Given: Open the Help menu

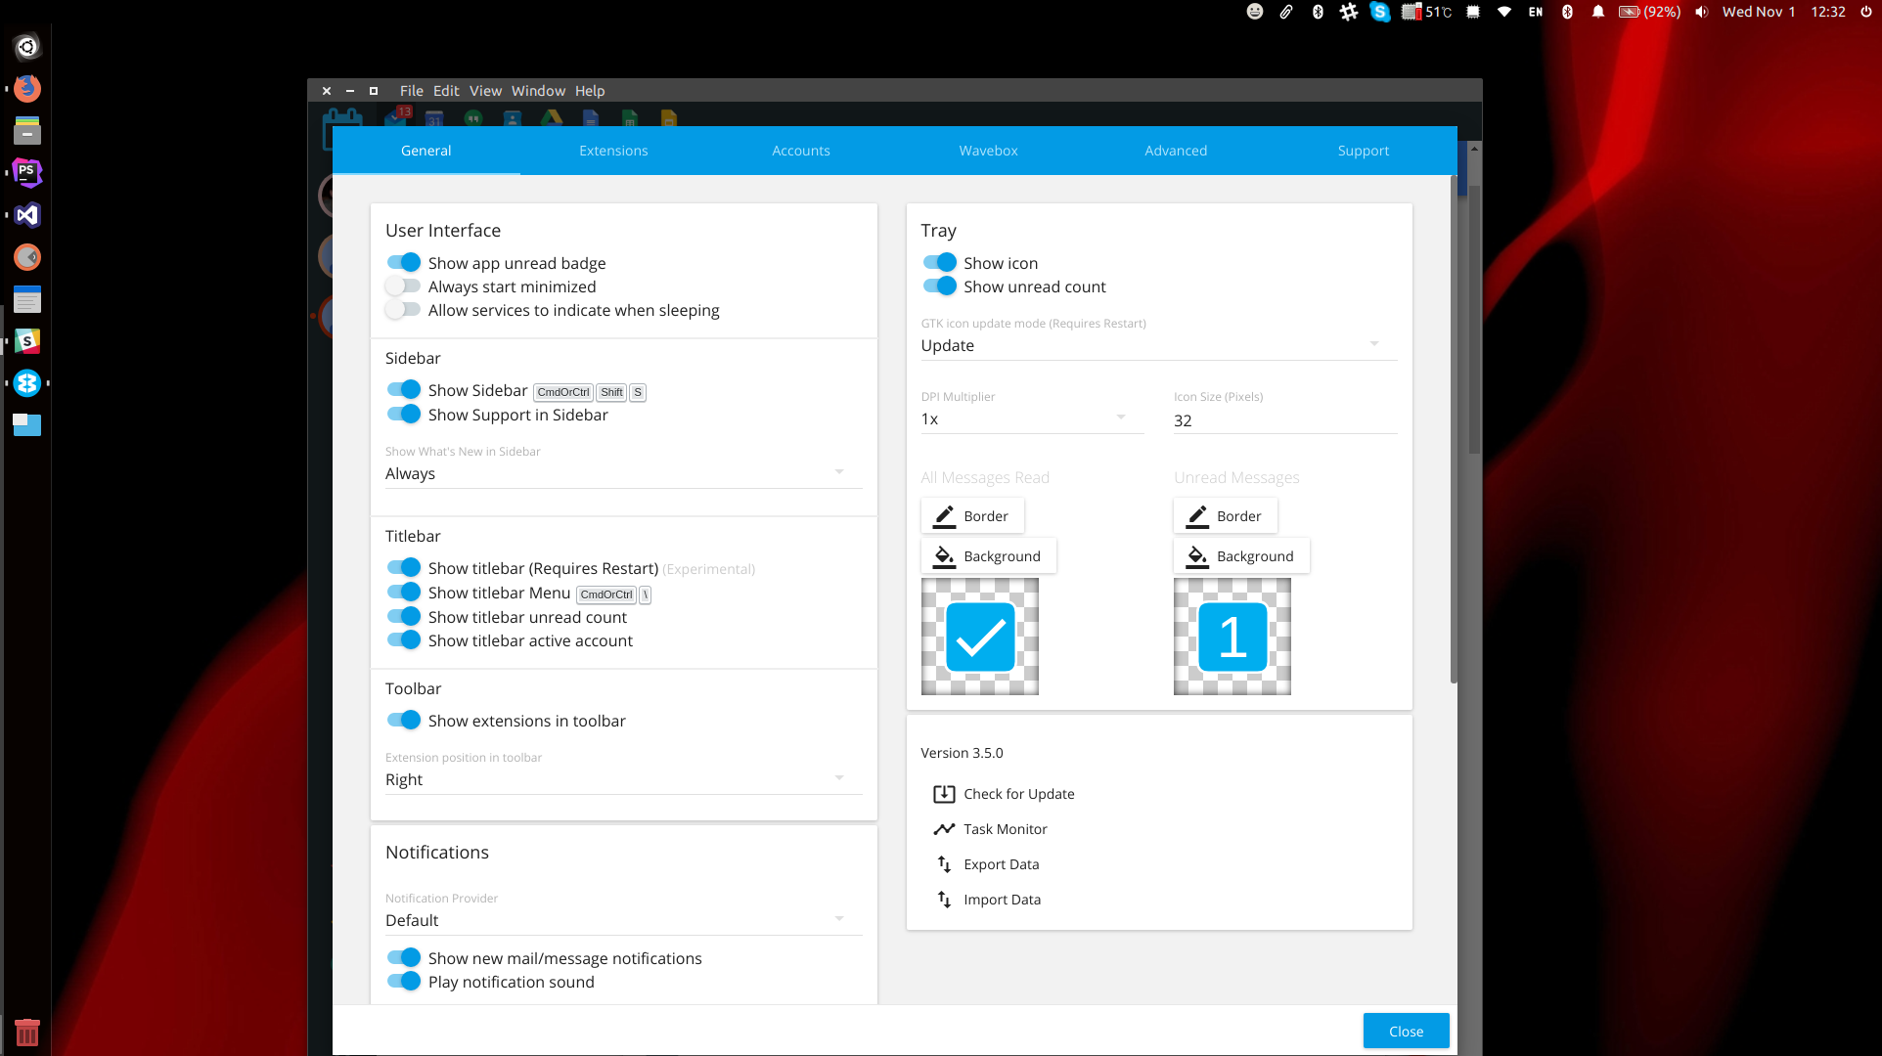Looking at the screenshot, I should pos(589,90).
